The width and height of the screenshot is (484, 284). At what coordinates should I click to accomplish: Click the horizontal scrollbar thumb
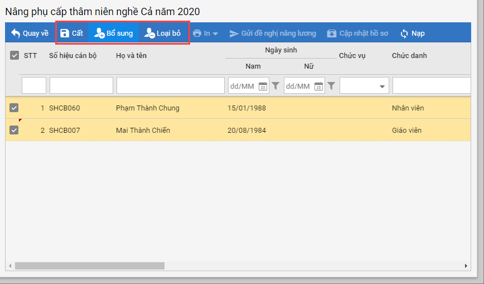click(89, 266)
